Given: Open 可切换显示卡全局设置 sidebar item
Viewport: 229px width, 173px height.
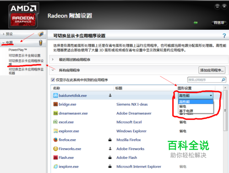Looking at the screenshot, I should [x=24, y=55].
